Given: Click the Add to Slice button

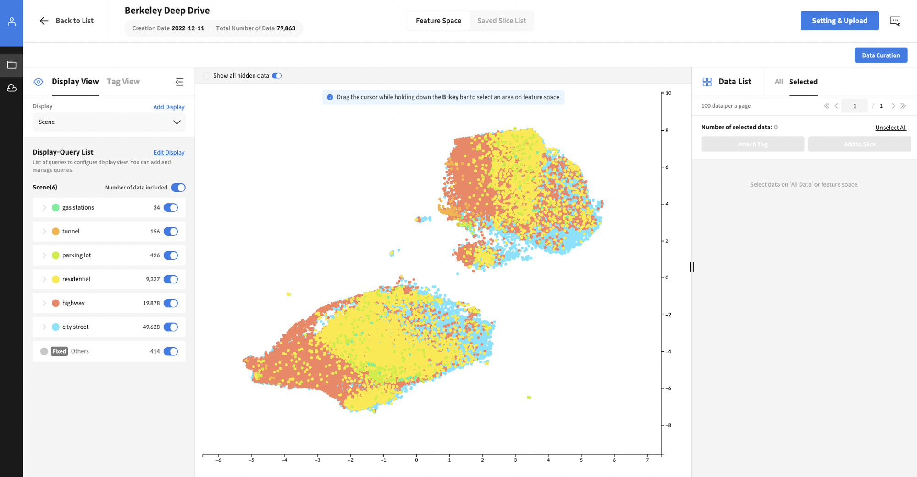Looking at the screenshot, I should (859, 144).
